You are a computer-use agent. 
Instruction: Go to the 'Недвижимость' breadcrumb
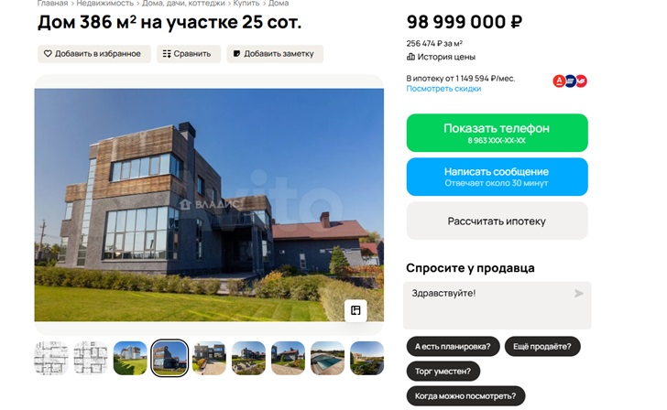pos(105,4)
